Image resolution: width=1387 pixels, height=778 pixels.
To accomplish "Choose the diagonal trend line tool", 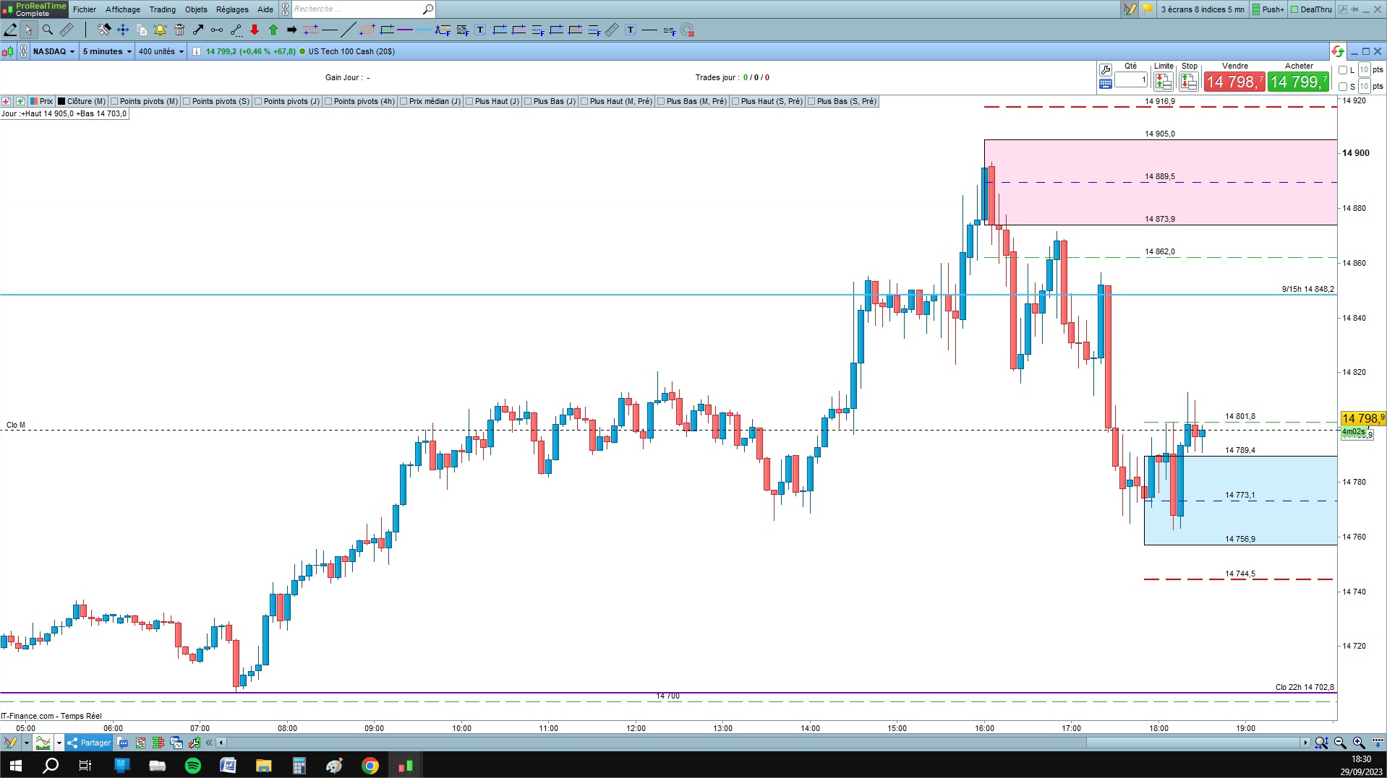I will [348, 30].
